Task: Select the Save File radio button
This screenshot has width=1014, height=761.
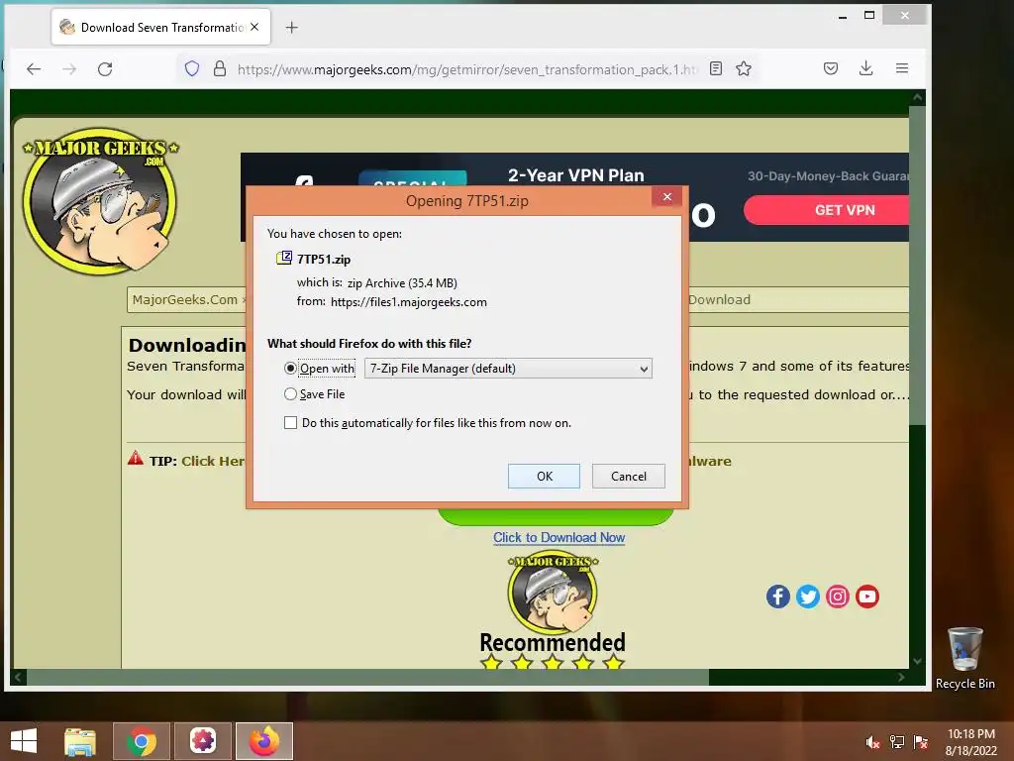Action: pos(290,394)
